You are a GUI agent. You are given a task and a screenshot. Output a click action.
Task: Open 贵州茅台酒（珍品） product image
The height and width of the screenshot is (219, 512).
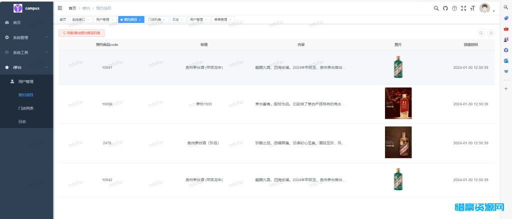pyautogui.click(x=398, y=142)
